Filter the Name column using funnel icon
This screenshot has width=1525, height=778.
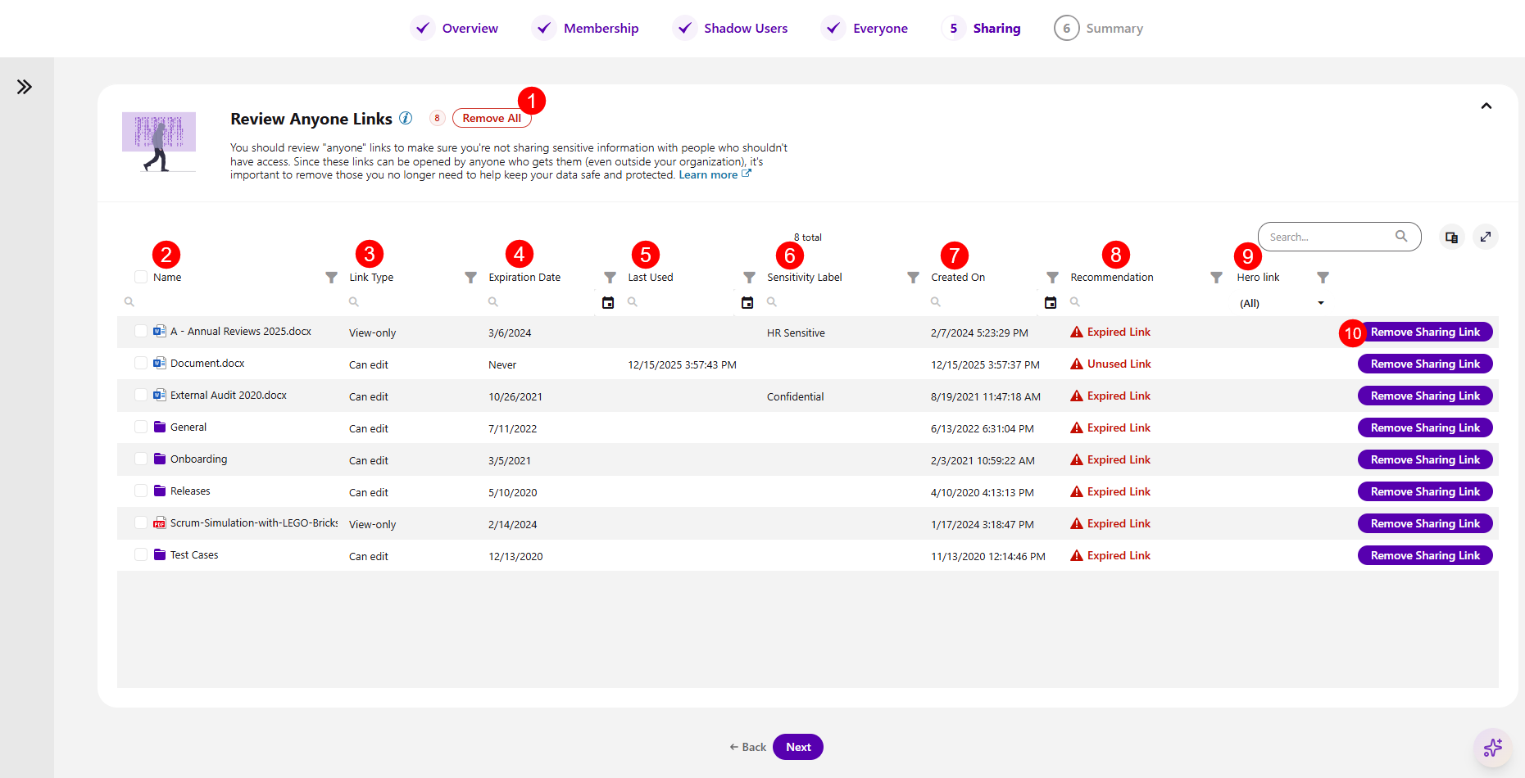[x=331, y=278]
